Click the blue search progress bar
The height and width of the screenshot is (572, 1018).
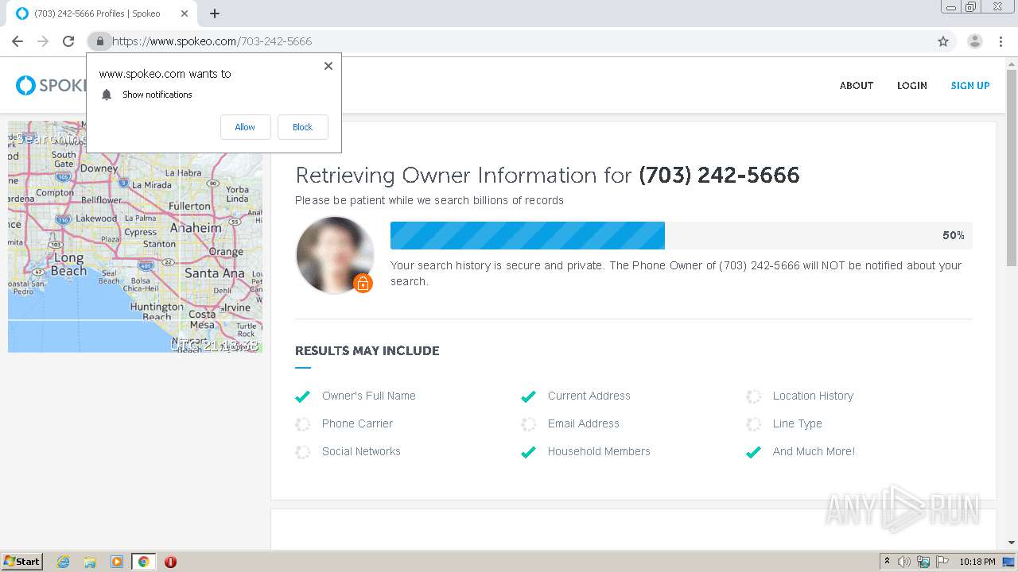527,235
